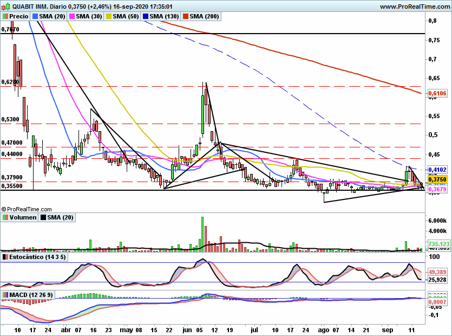Click the may month marker on time axis
Viewport: 452px width, 336px height.
[x=126, y=330]
